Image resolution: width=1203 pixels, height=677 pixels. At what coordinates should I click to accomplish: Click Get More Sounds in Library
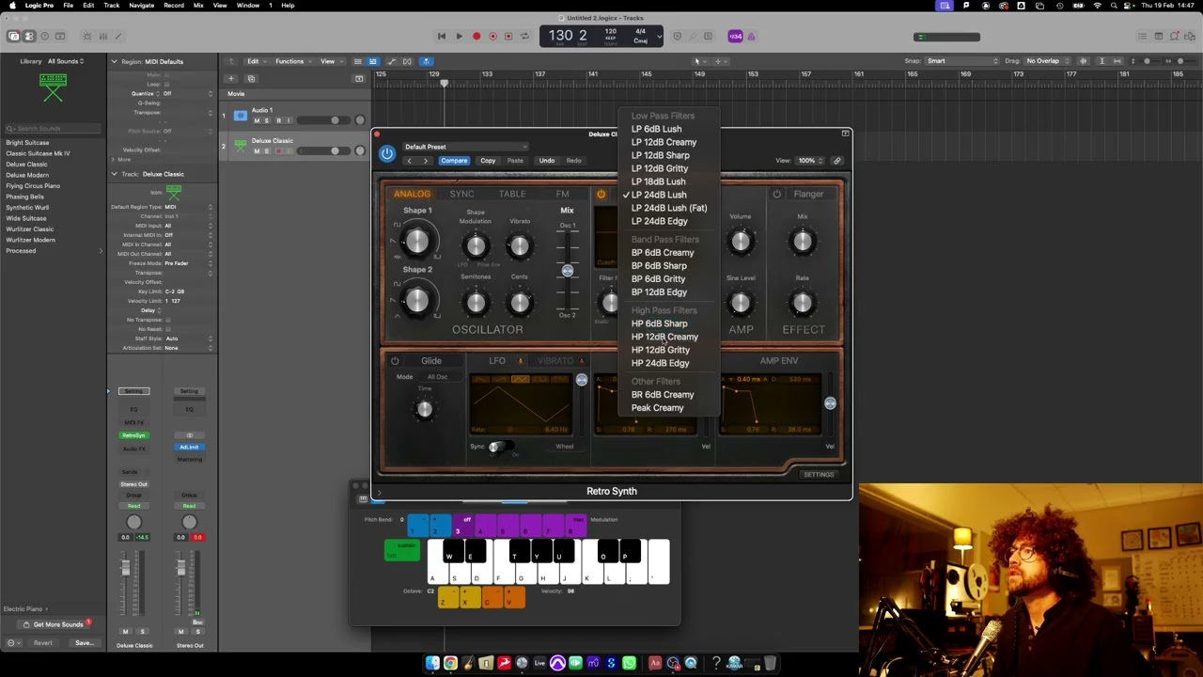[58, 624]
